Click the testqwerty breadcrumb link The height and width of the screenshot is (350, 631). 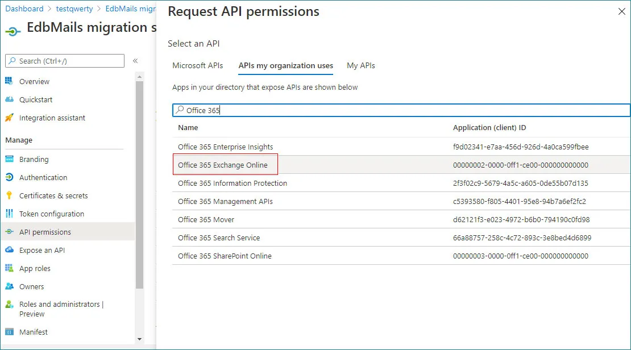click(74, 9)
